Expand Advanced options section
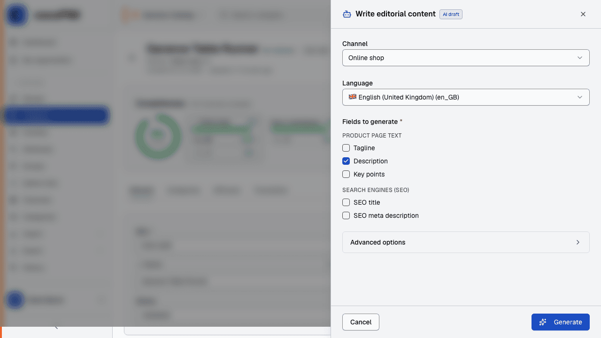The height and width of the screenshot is (338, 601). 466,242
